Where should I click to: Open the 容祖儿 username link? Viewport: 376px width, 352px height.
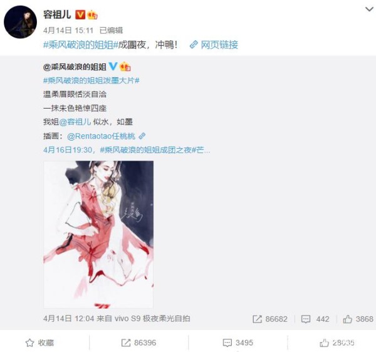[x=57, y=14]
